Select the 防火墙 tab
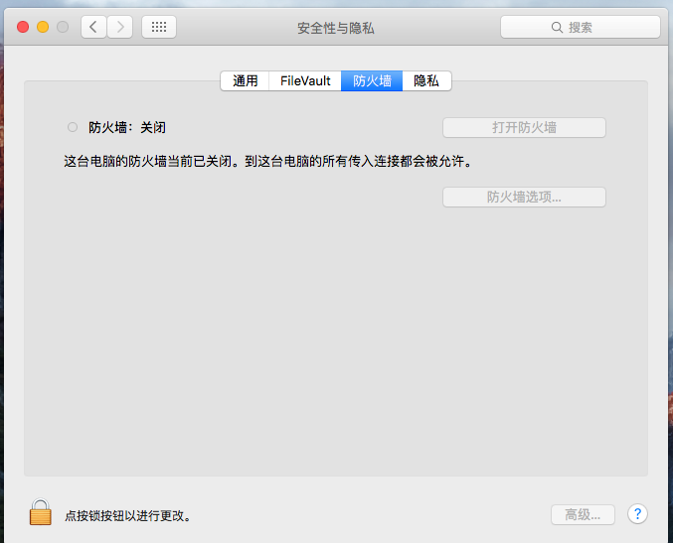 372,80
